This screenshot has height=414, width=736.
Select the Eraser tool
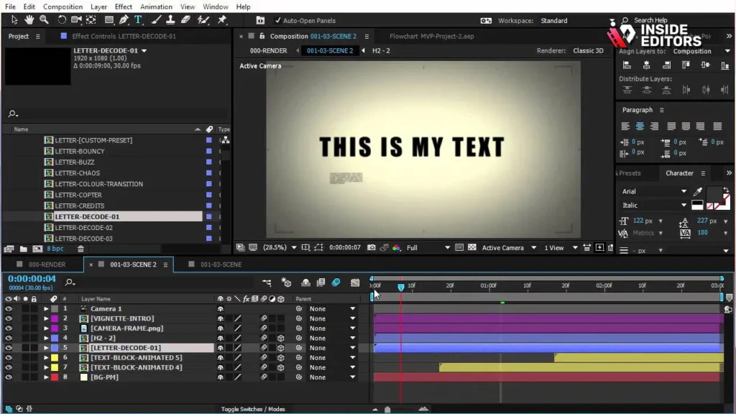tap(186, 19)
